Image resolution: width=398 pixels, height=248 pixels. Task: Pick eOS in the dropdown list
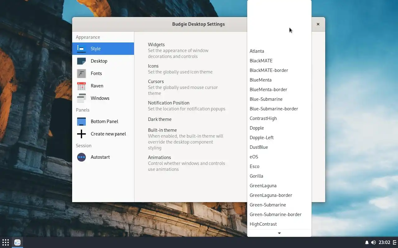click(279, 157)
